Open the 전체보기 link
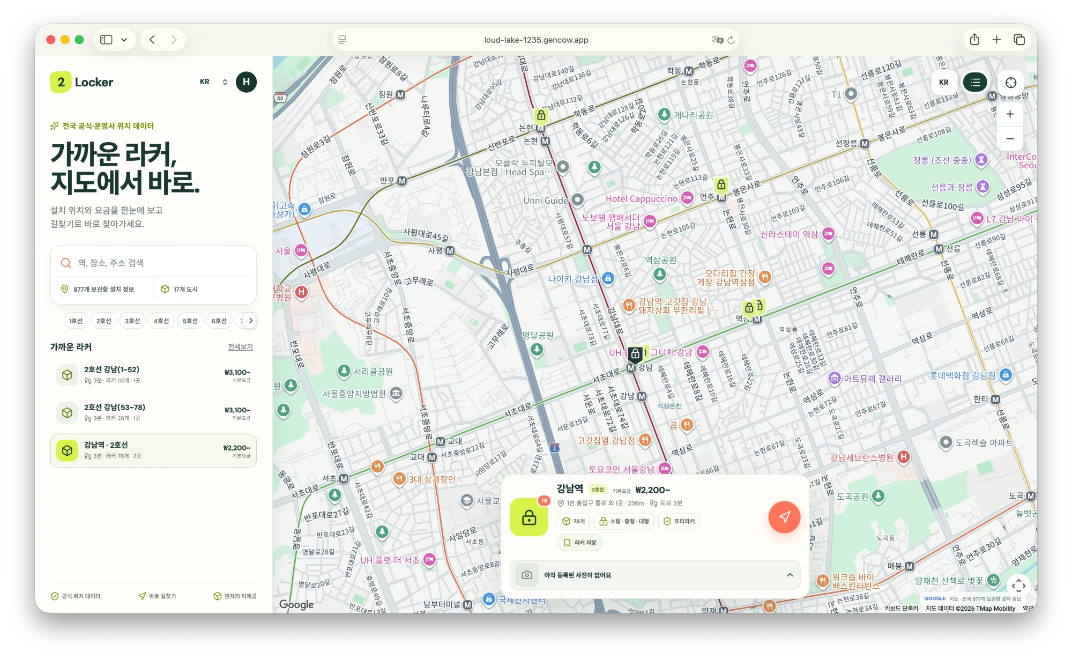1072x659 pixels. point(240,347)
